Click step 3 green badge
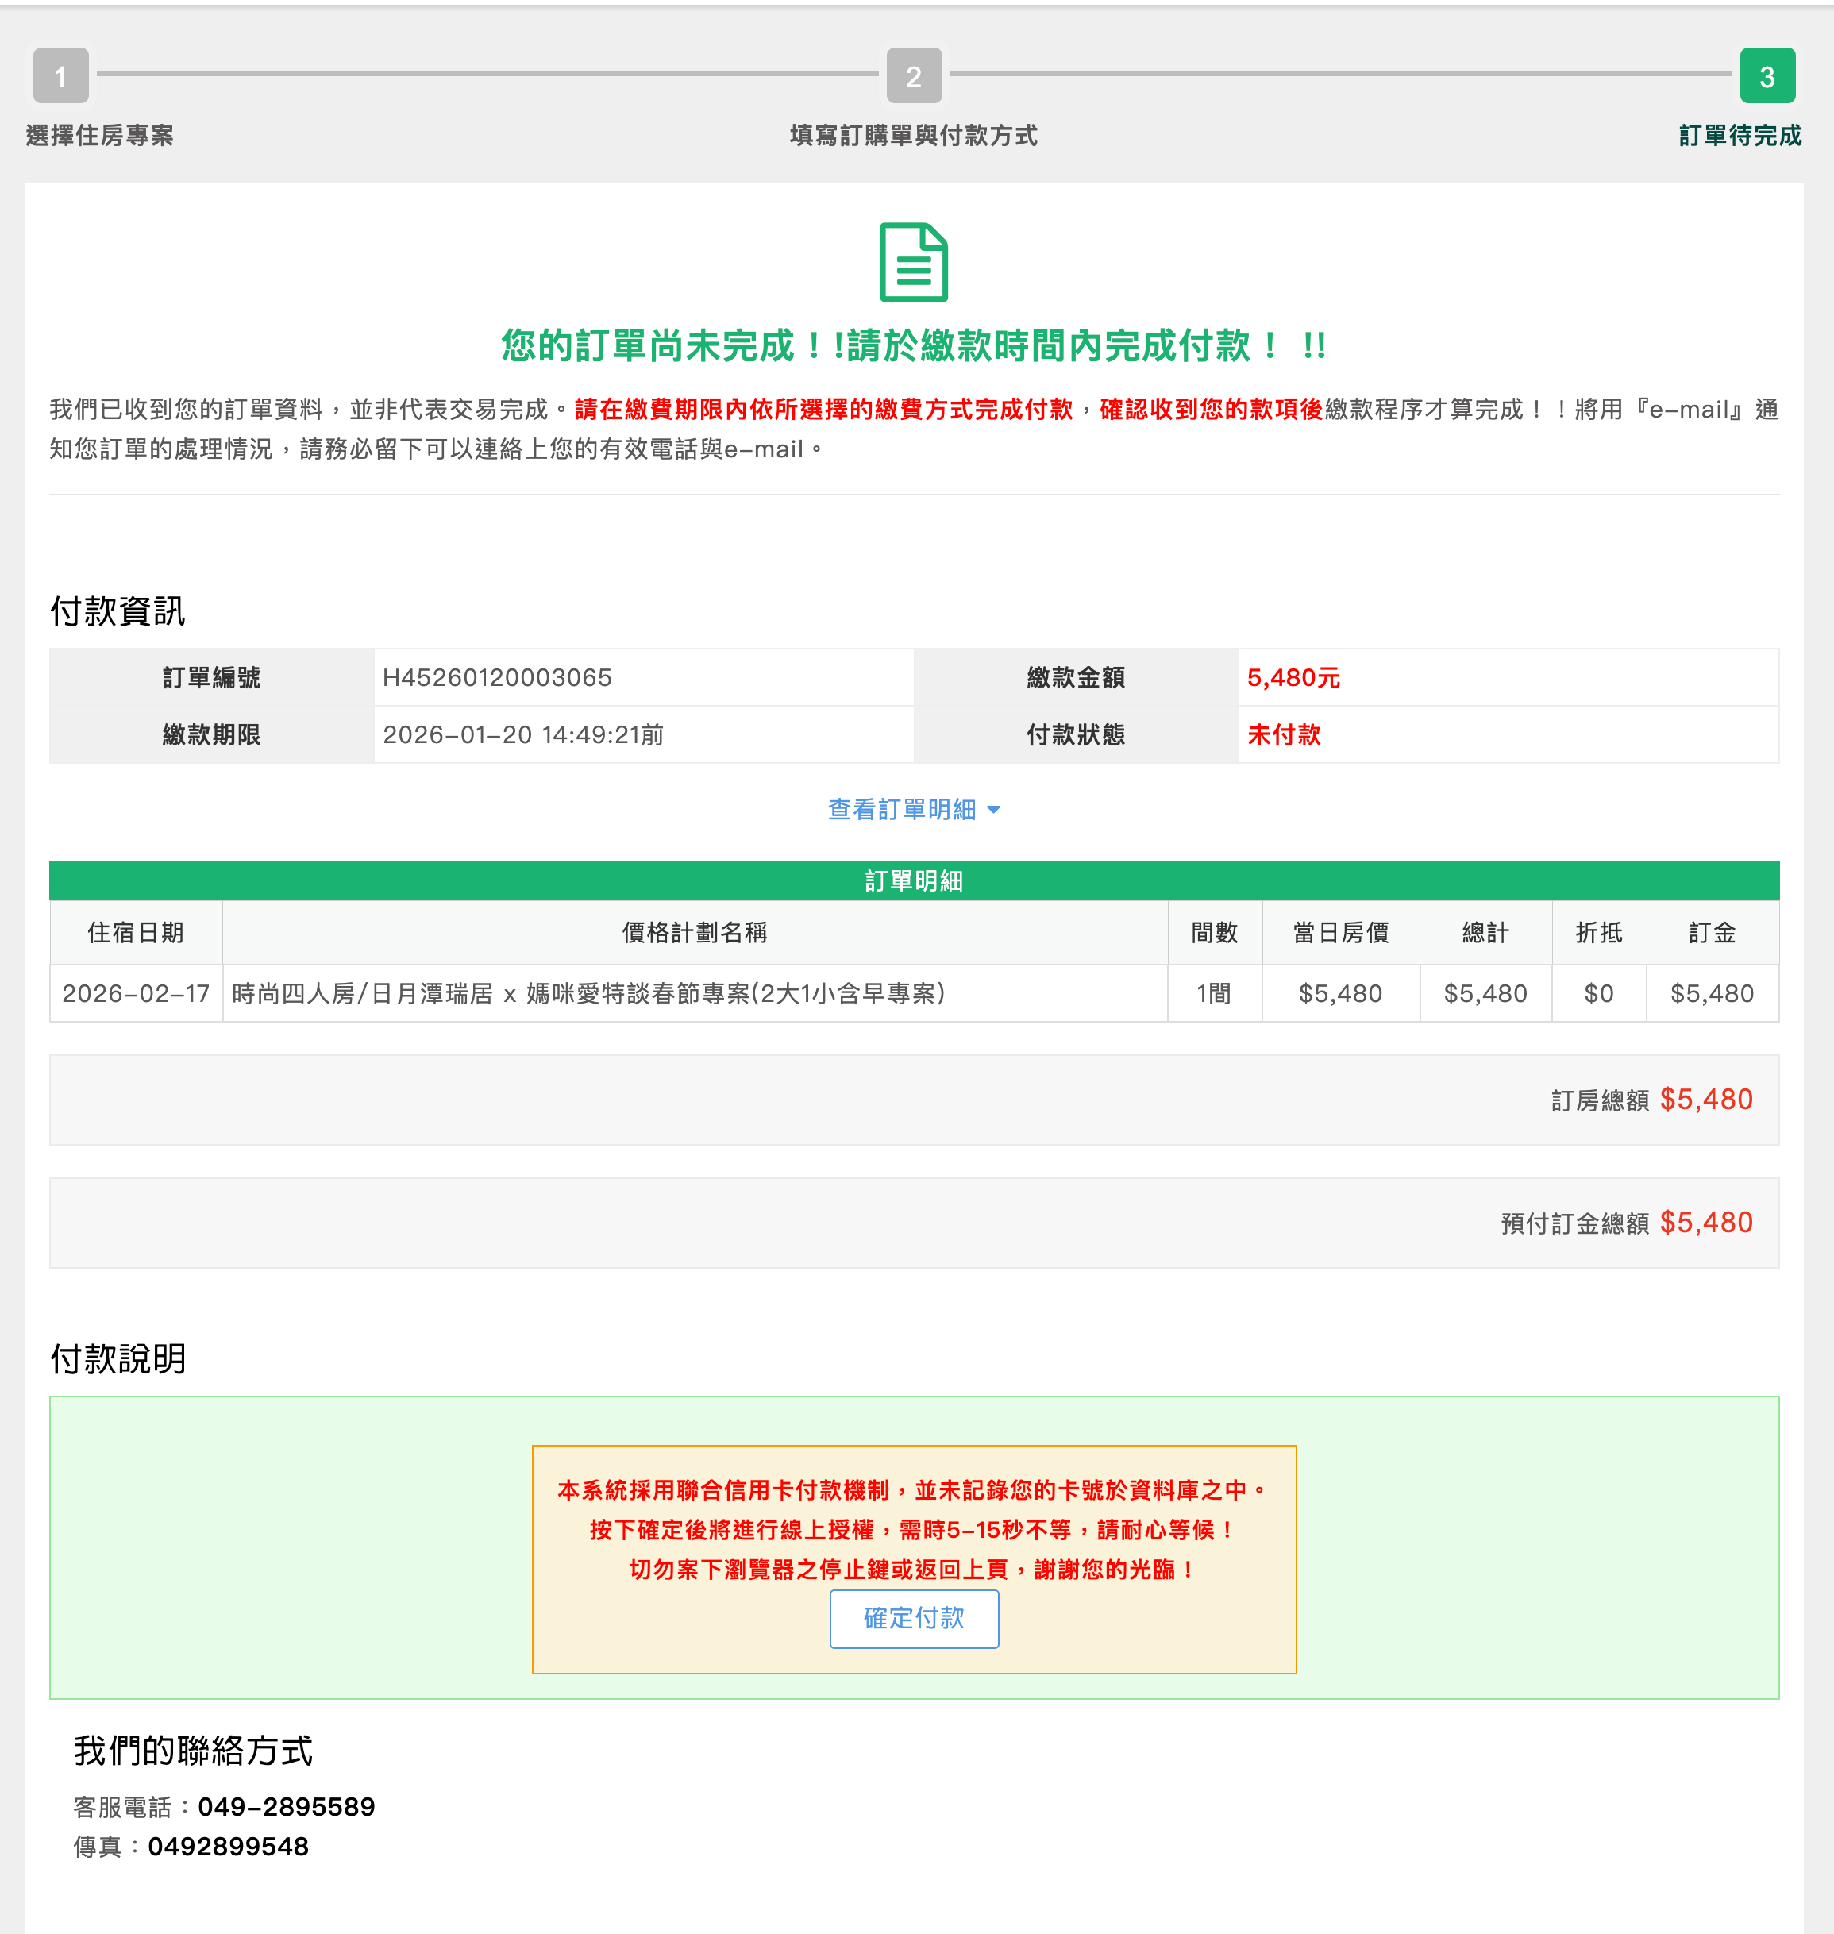This screenshot has height=1934, width=1834. (1767, 75)
